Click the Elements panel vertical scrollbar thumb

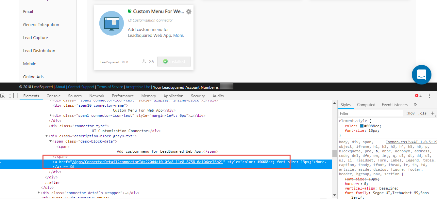click(334, 153)
